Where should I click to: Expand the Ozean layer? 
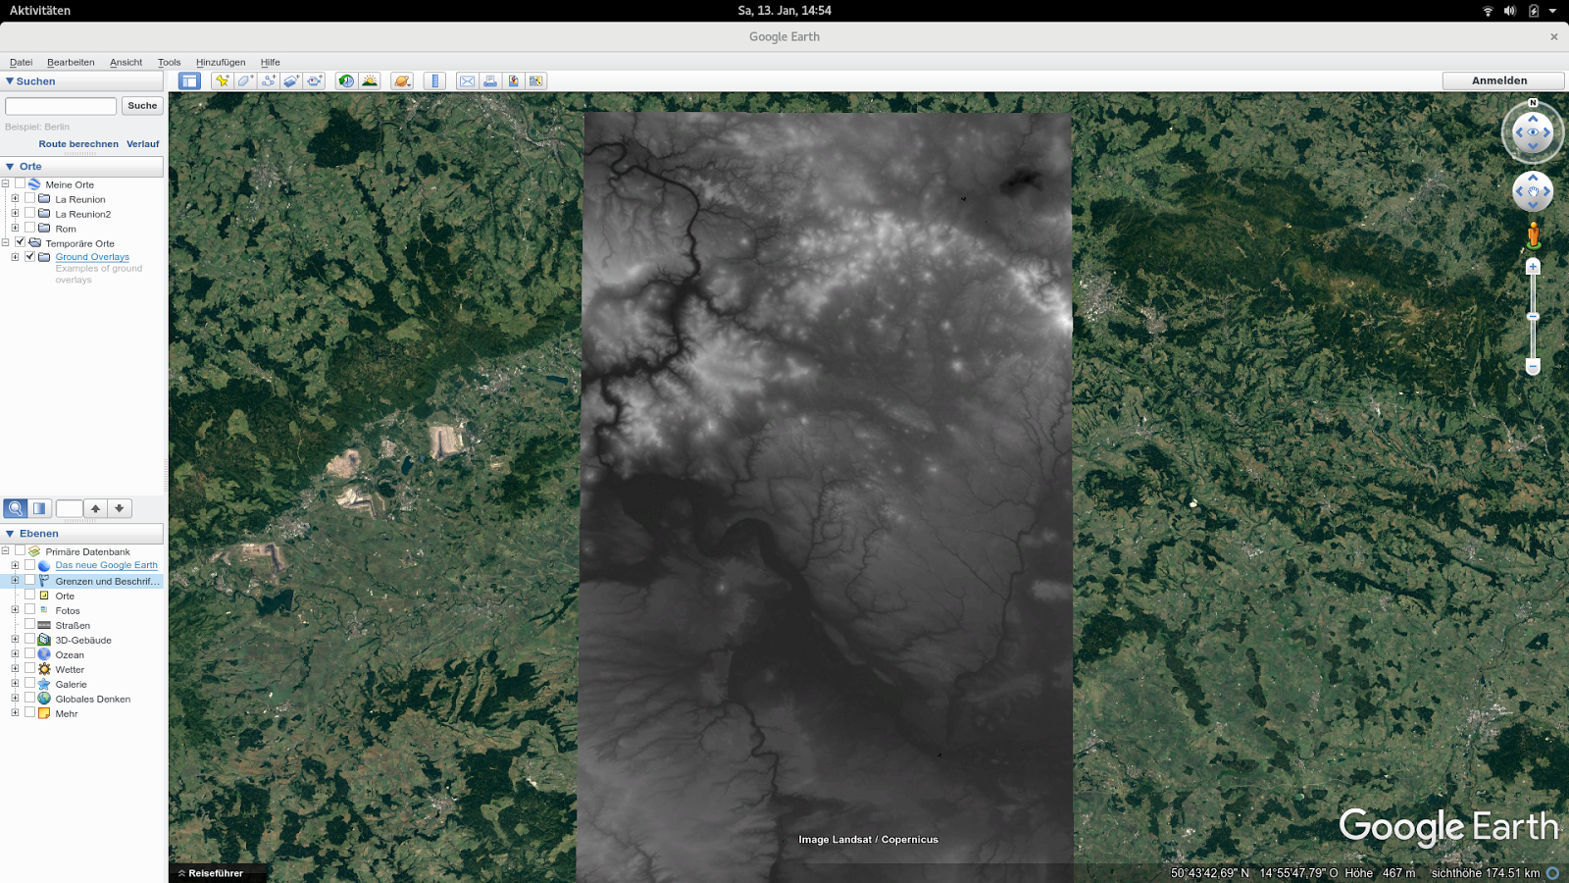[15, 654]
